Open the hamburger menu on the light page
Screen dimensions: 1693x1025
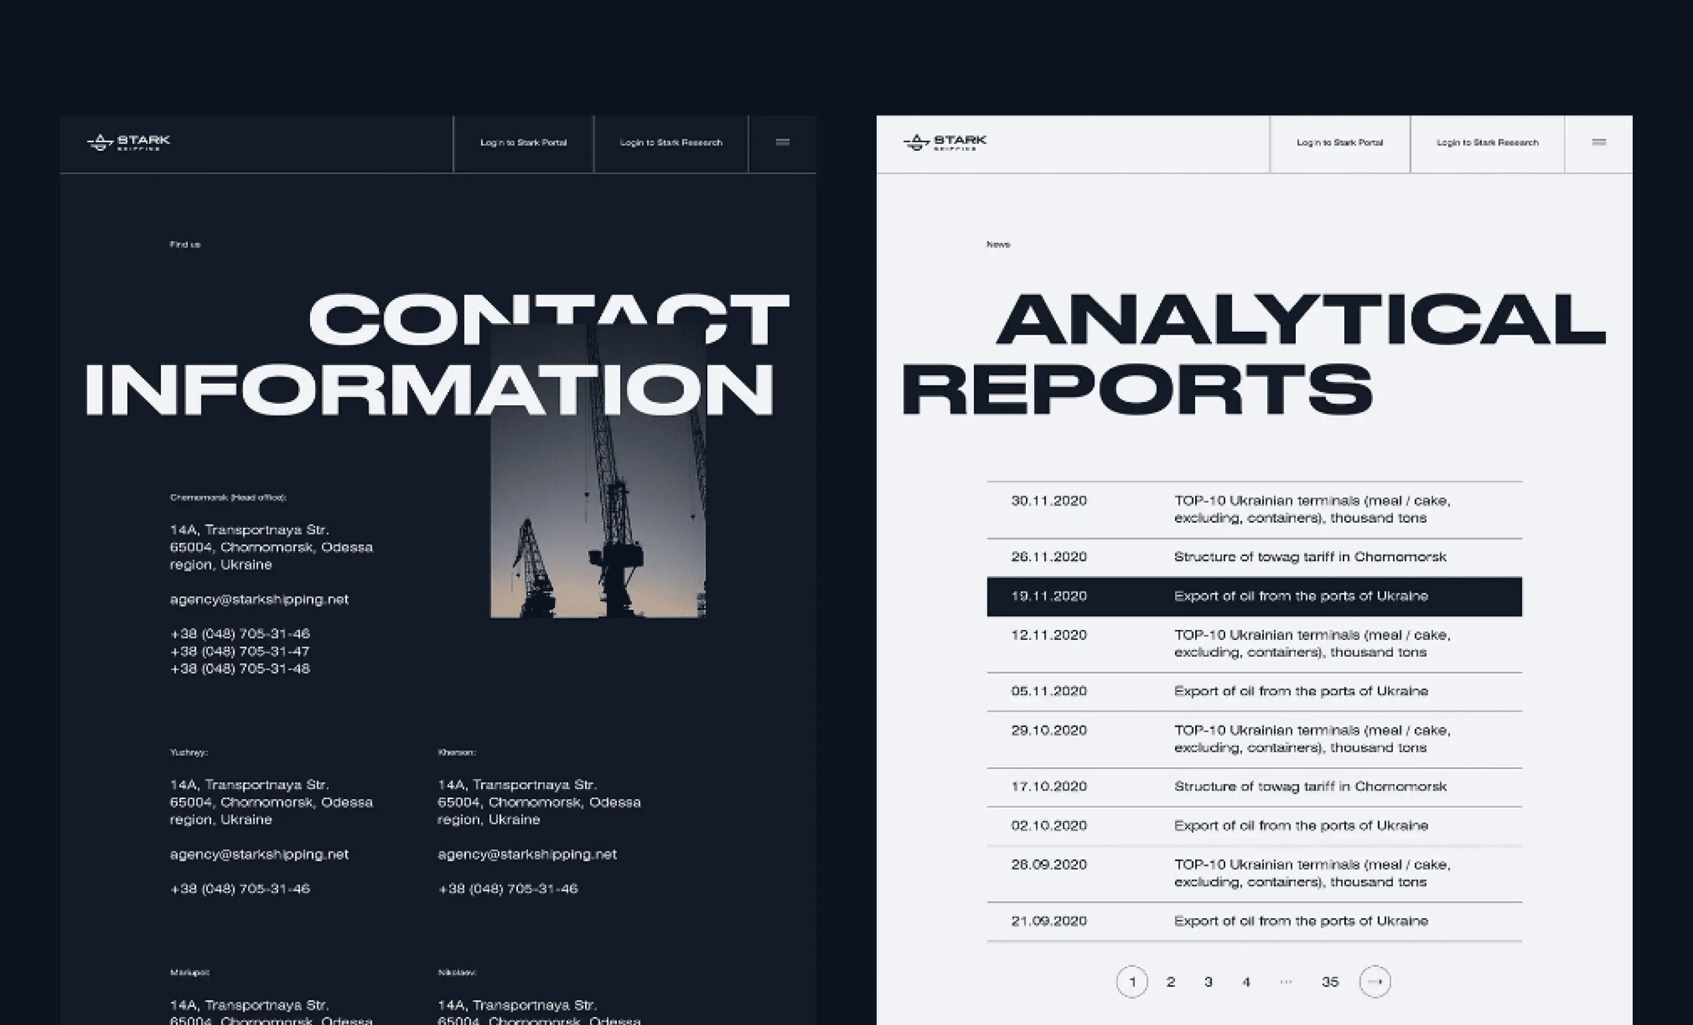pos(1598,143)
